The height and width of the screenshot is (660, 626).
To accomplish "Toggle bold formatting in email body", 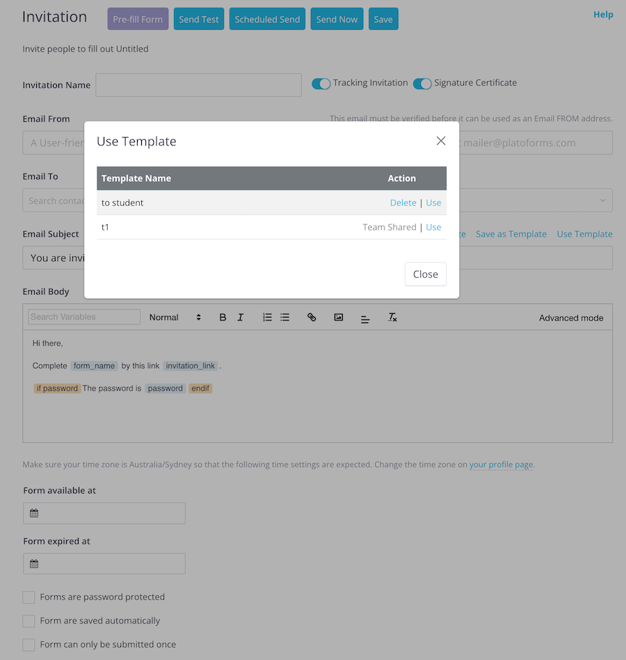I will tap(223, 317).
